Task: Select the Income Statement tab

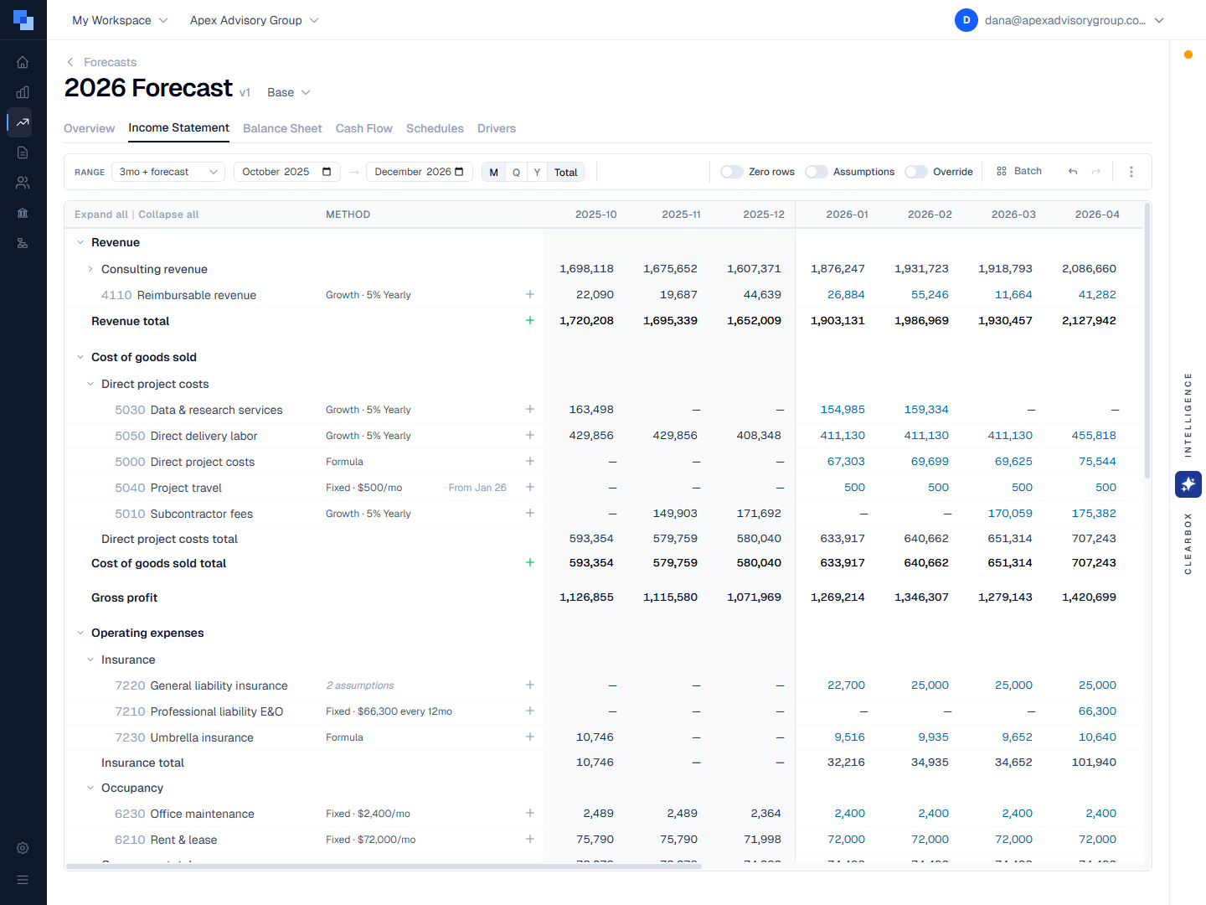Action: [178, 127]
